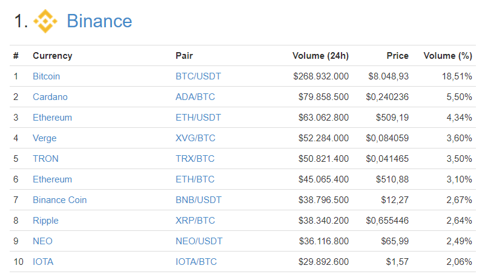Open the Ethereum link in the ETH/USDT row
The width and height of the screenshot is (485, 277).
click(52, 118)
